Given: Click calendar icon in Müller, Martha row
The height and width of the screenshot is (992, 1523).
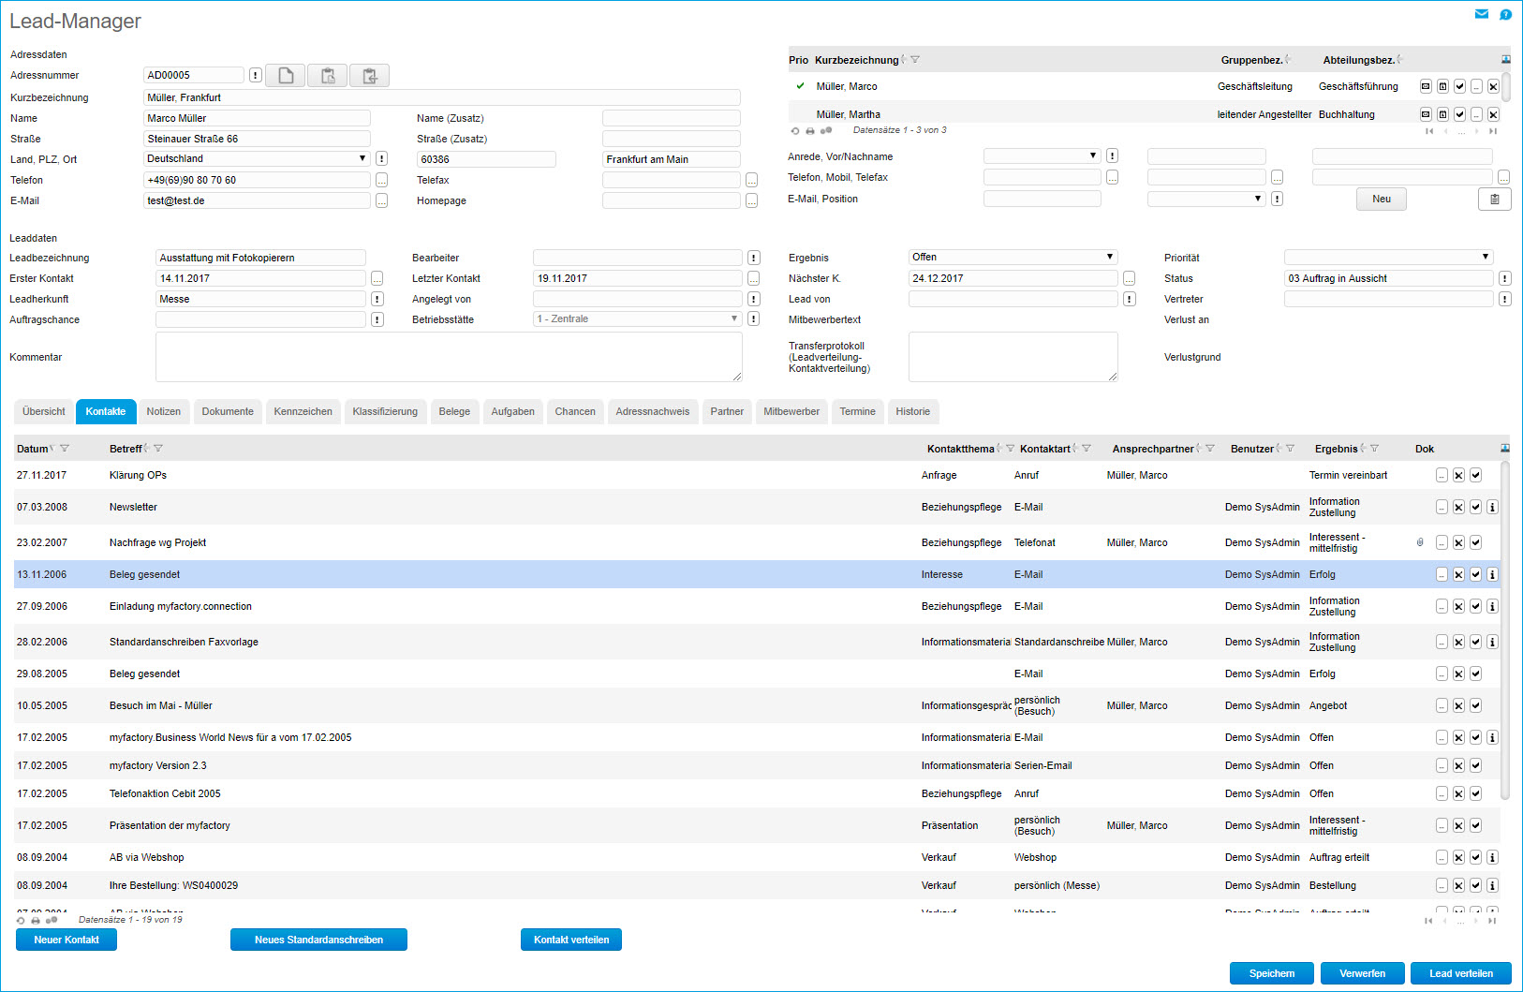Looking at the screenshot, I should (1442, 114).
